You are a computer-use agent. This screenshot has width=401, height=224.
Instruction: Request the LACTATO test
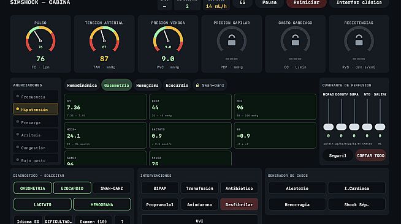pyautogui.click(x=42, y=204)
